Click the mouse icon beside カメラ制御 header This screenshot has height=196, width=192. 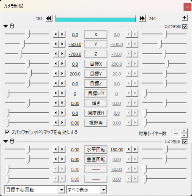(12, 26)
